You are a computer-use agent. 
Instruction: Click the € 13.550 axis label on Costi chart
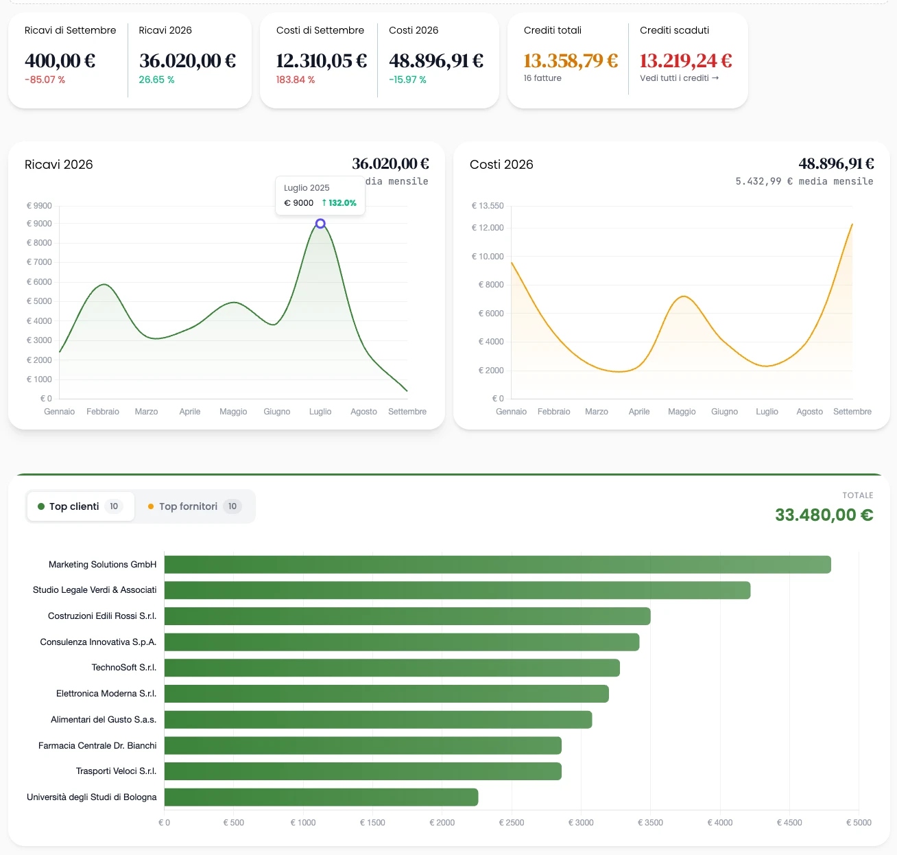click(488, 206)
